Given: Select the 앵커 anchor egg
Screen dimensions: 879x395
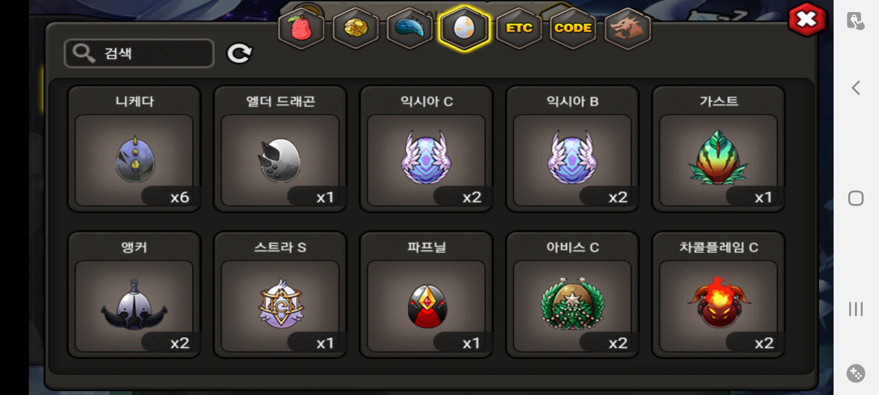Looking at the screenshot, I should pyautogui.click(x=134, y=295).
